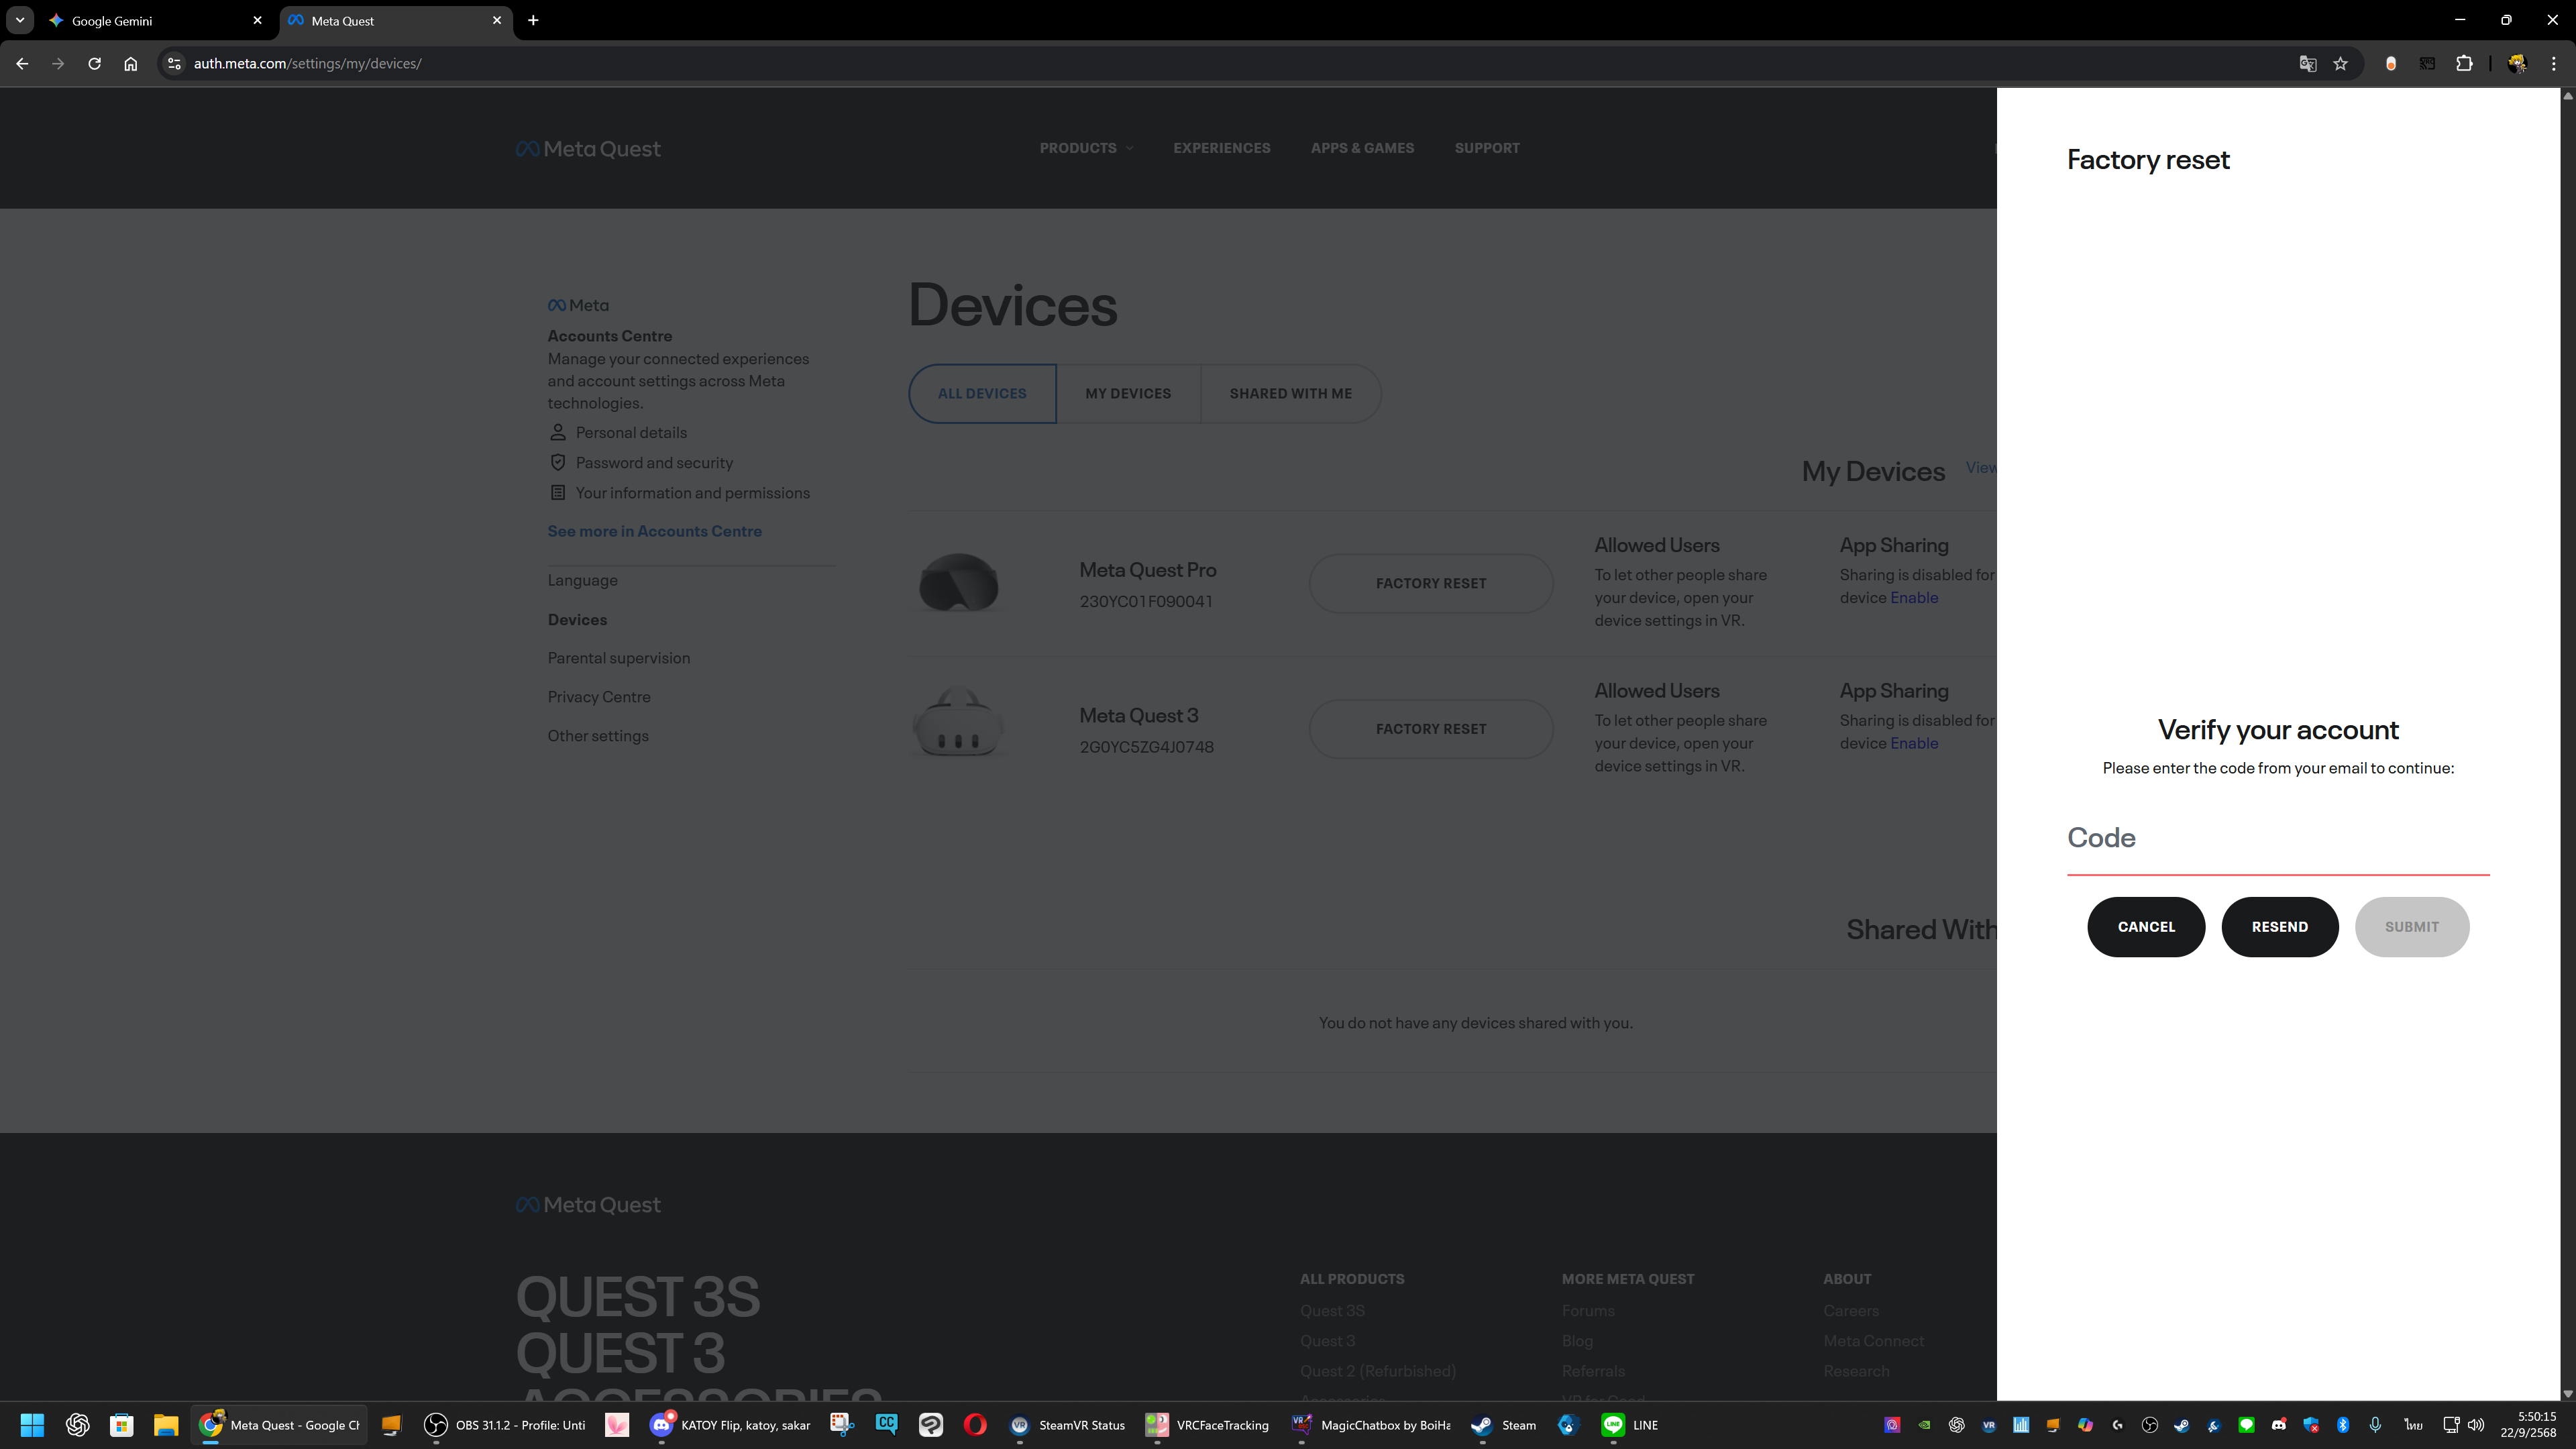Open volume control in system tray
2576x1449 pixels.
pos(2476,1425)
